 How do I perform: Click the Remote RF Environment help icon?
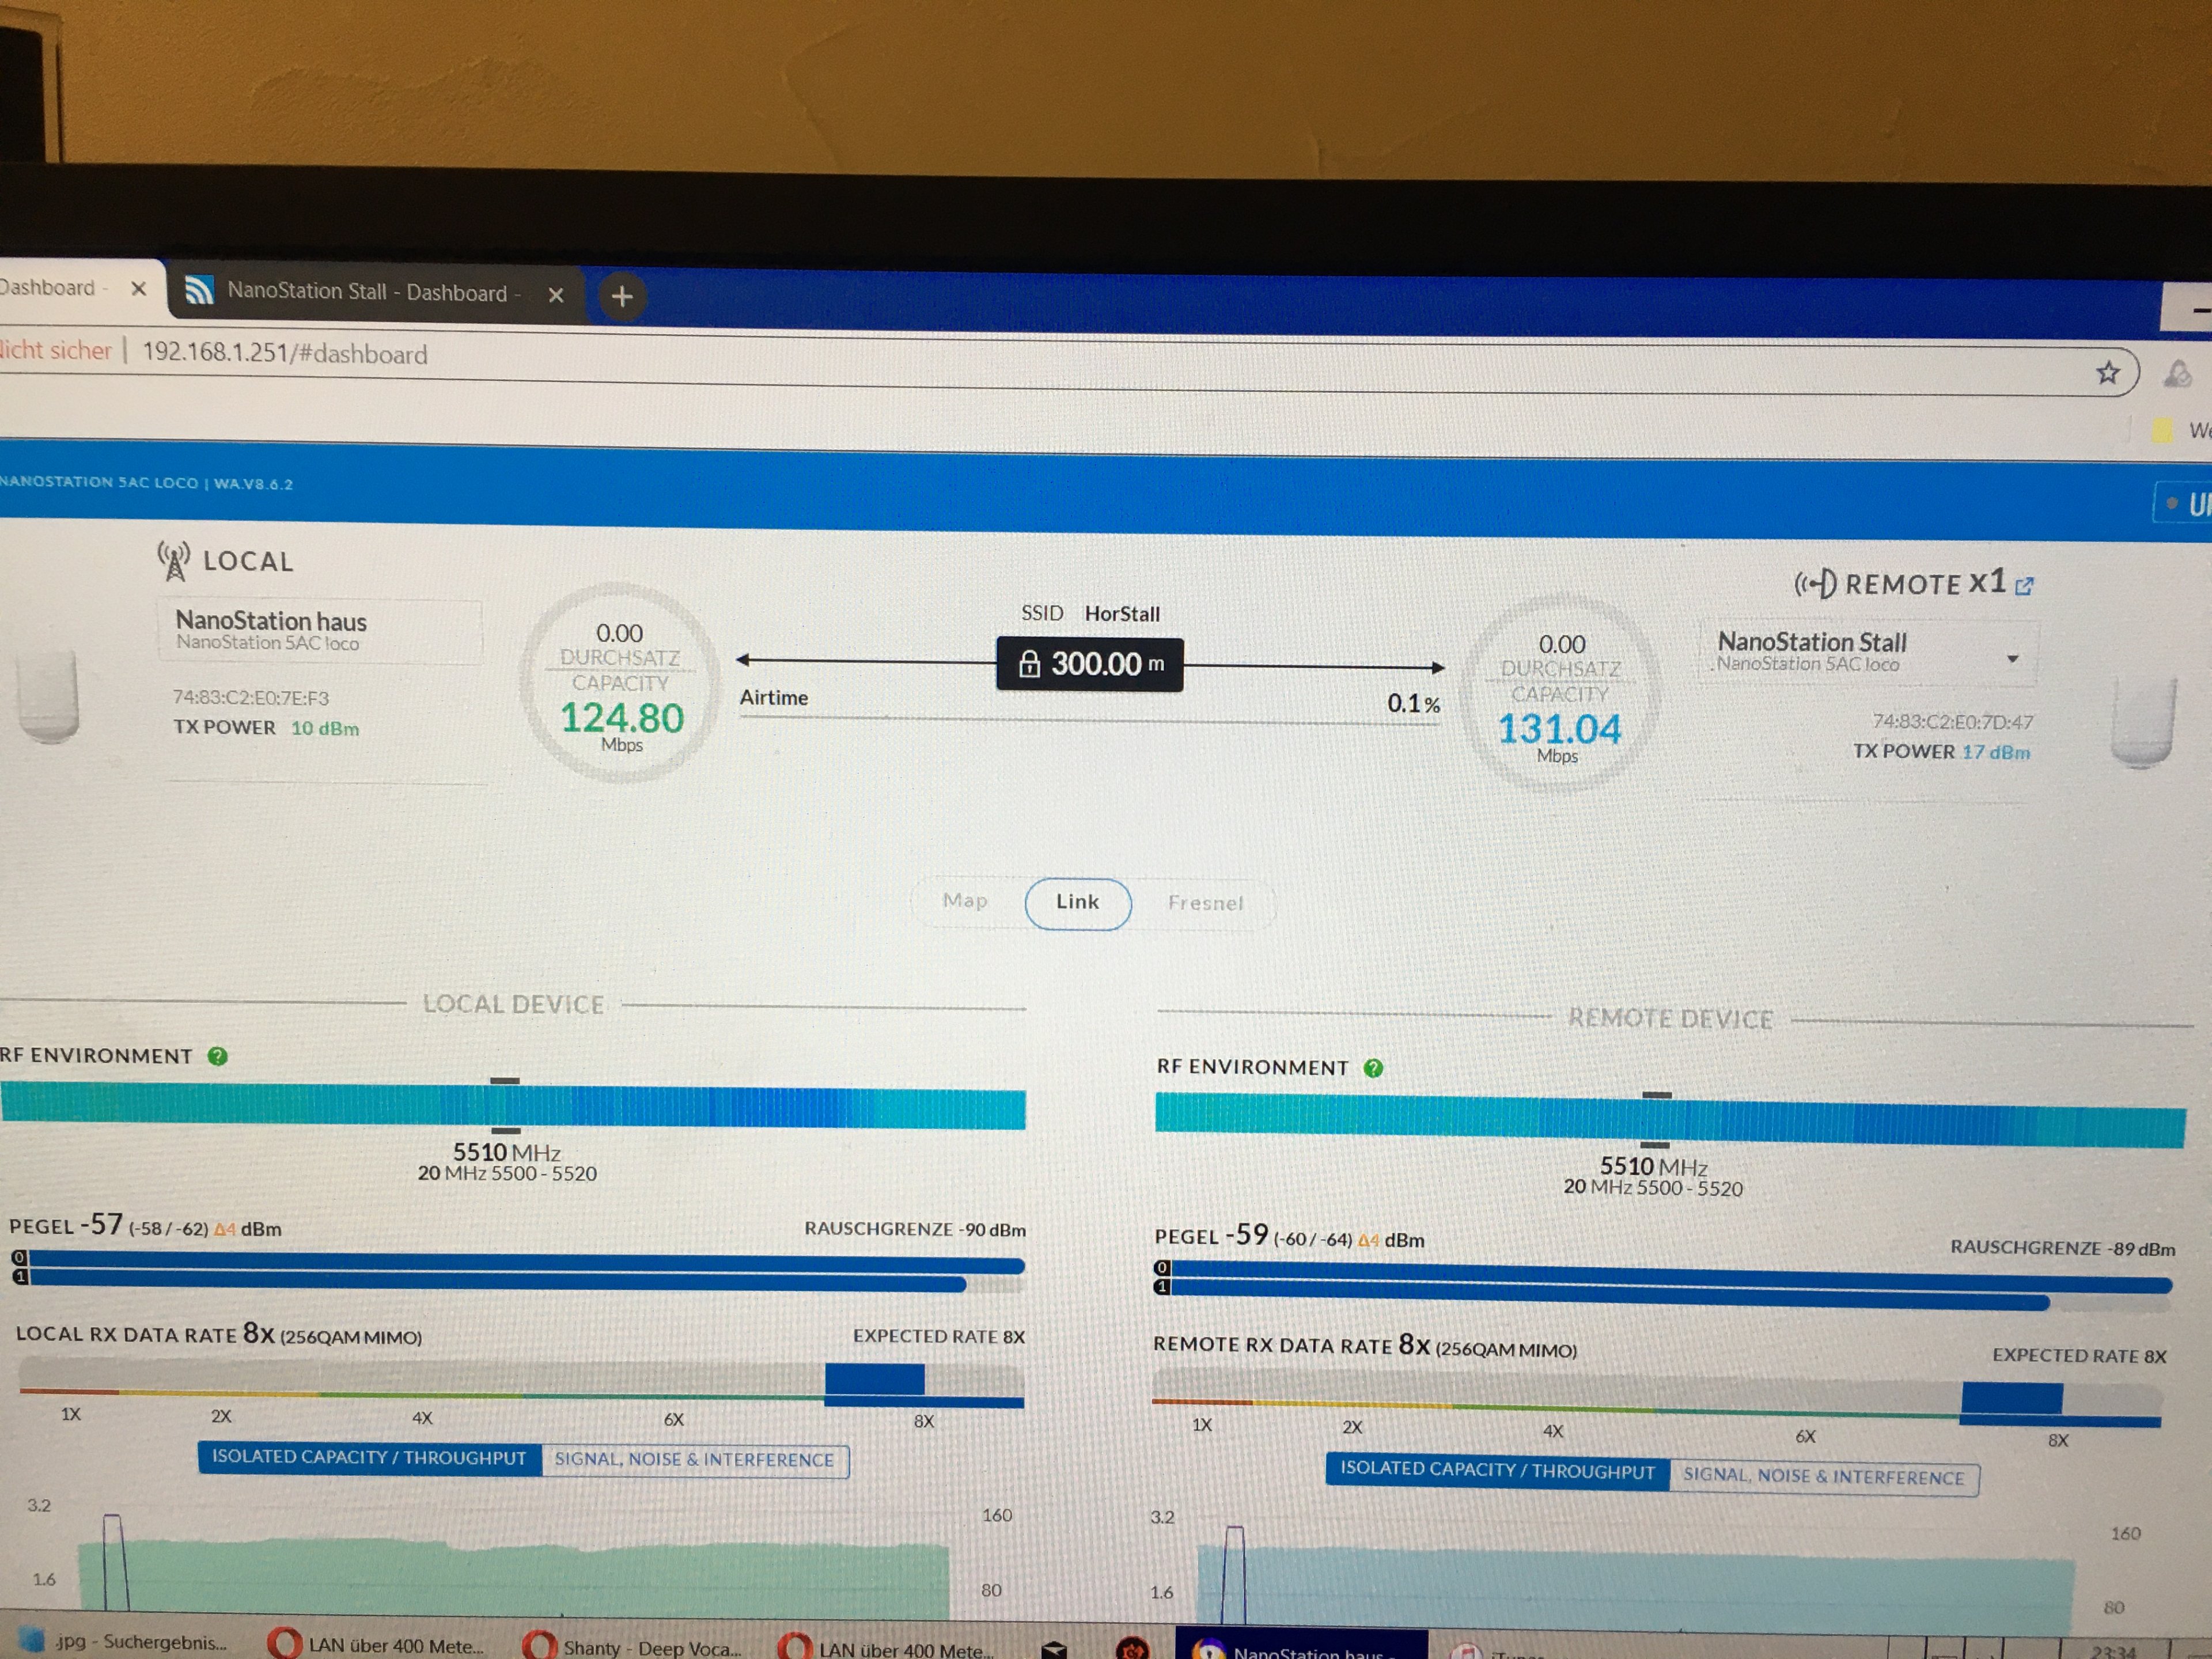pyautogui.click(x=1373, y=1068)
